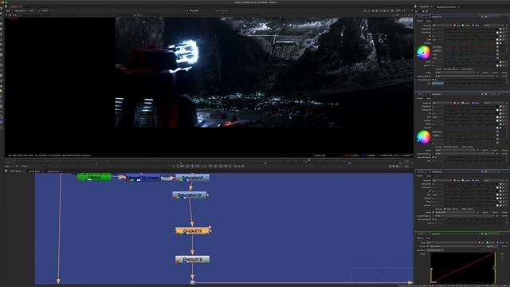Screen dimensions: 510x287
Task: Click the first Grade panel color wheel
Action: tap(423, 53)
